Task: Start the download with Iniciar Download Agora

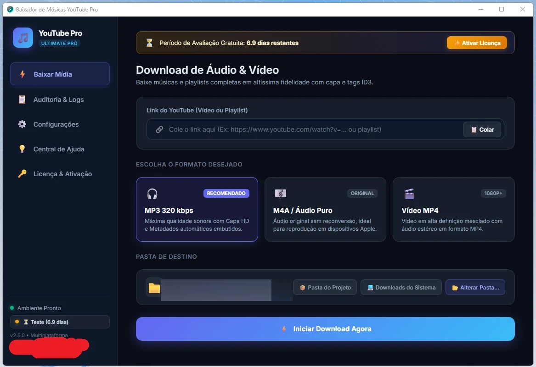Action: [326, 329]
